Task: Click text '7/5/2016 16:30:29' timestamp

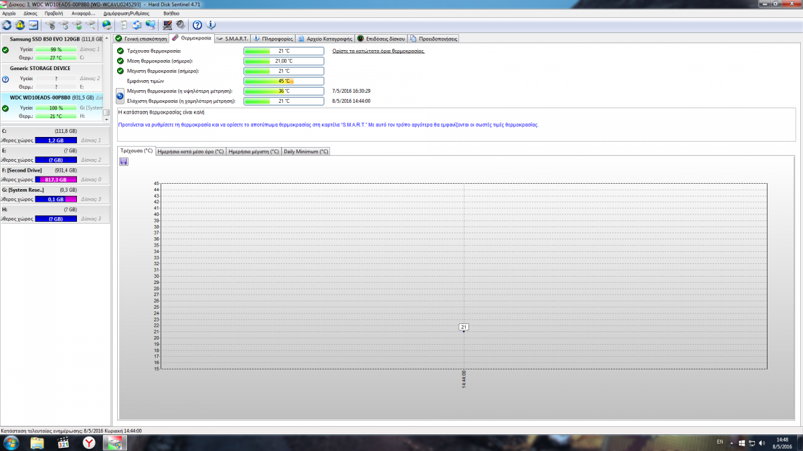Action: tap(351, 91)
